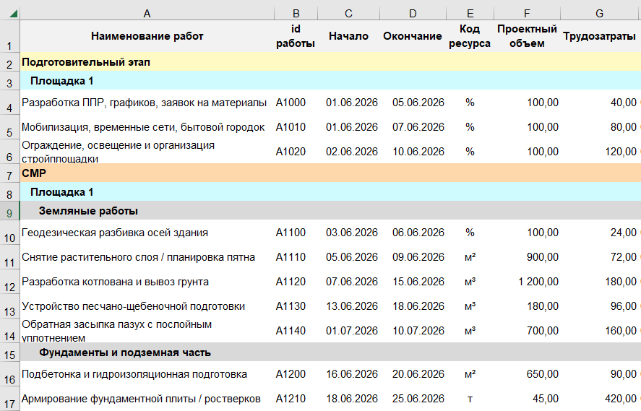
Task: Click end date 25.06.2026
Action: tap(413, 399)
